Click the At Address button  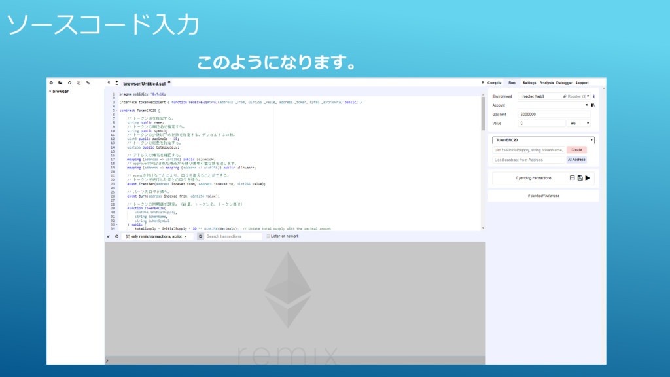[x=576, y=160]
